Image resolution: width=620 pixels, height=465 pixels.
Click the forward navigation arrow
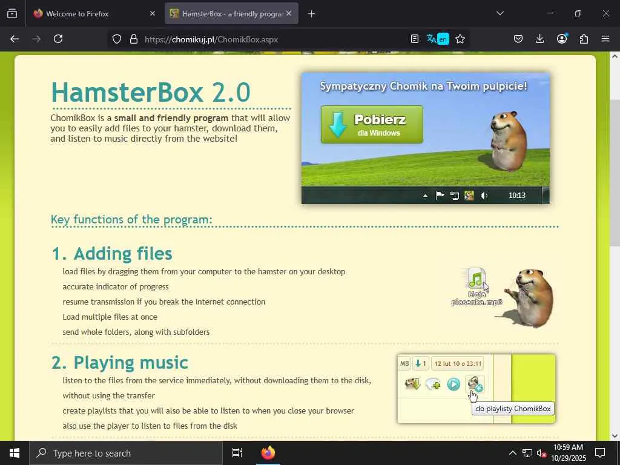[x=36, y=39]
